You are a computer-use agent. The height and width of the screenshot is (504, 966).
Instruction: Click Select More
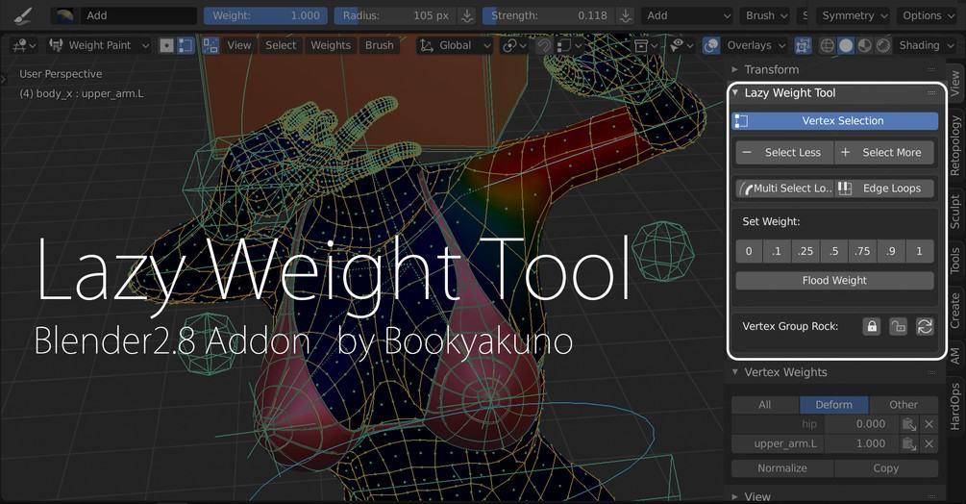tap(884, 152)
